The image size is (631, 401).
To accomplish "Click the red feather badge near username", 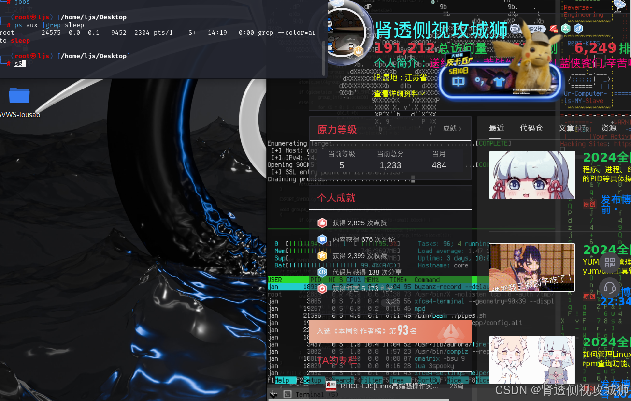I will (x=554, y=29).
